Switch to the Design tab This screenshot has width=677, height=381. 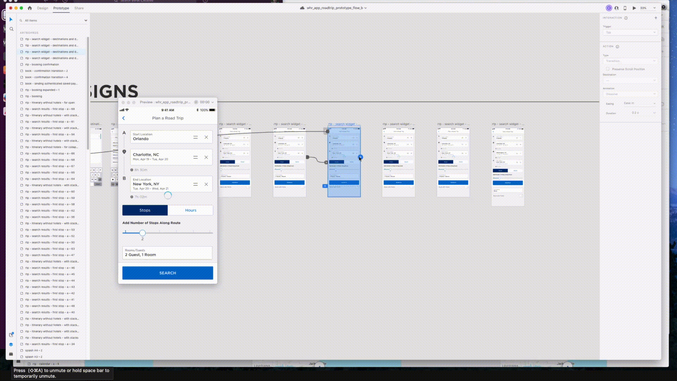42,8
